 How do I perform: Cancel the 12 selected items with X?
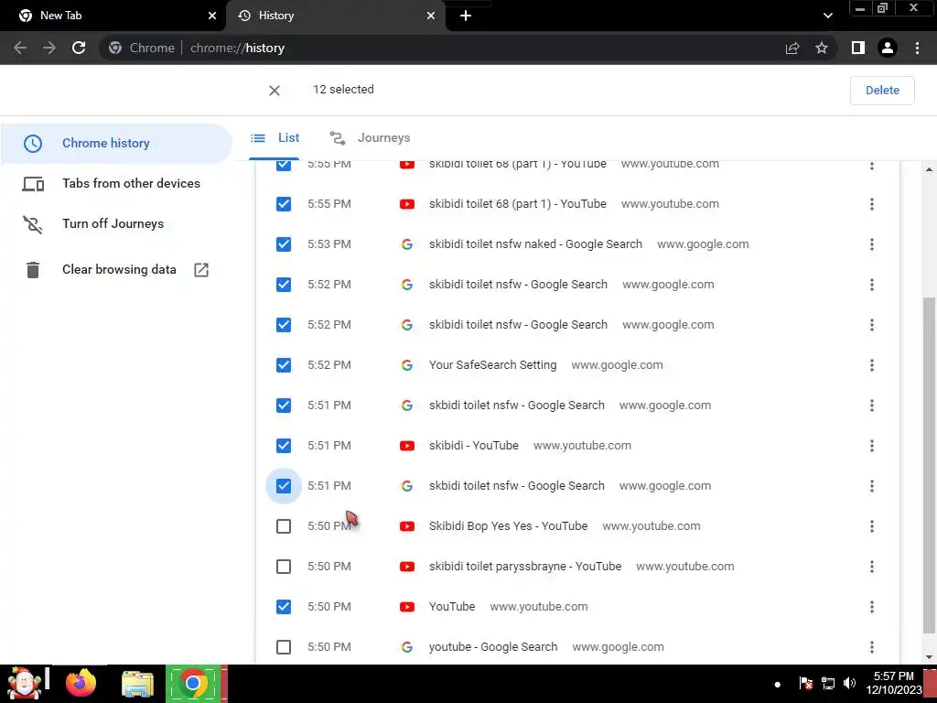(x=275, y=91)
